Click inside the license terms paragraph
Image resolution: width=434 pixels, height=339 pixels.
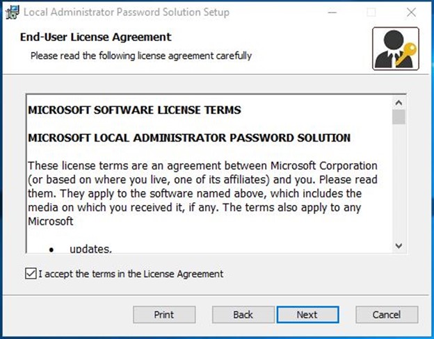click(202, 193)
